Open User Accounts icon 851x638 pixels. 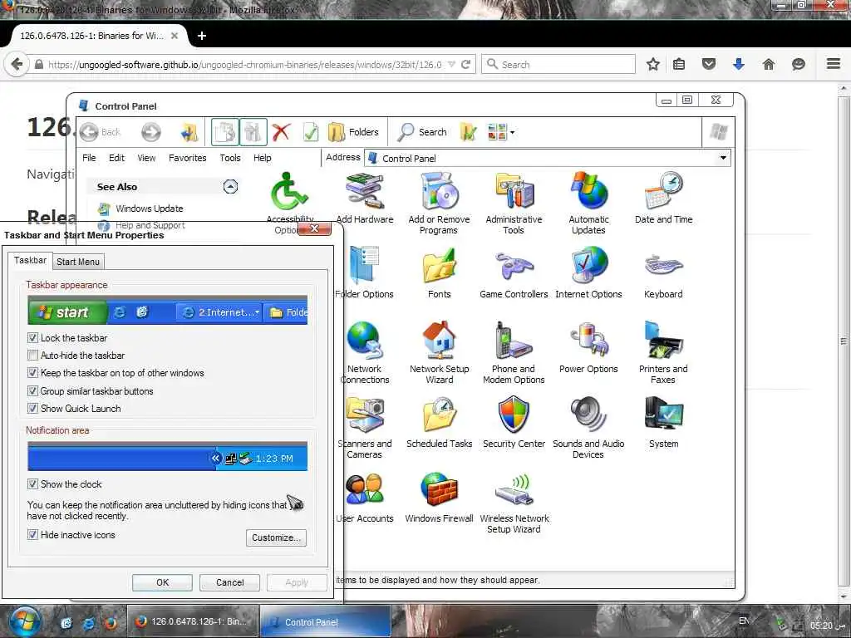click(365, 498)
